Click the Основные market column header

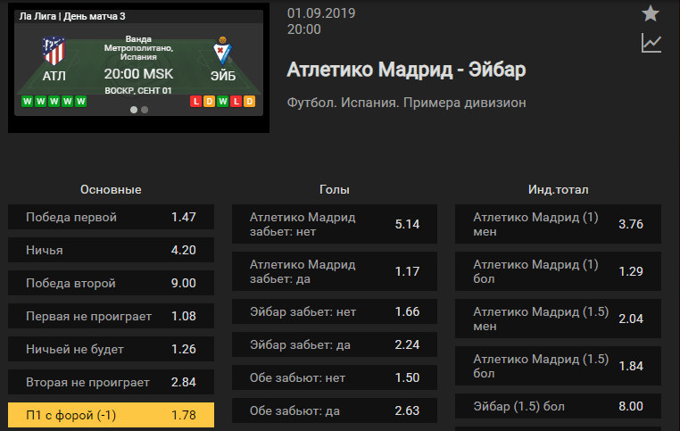click(111, 189)
